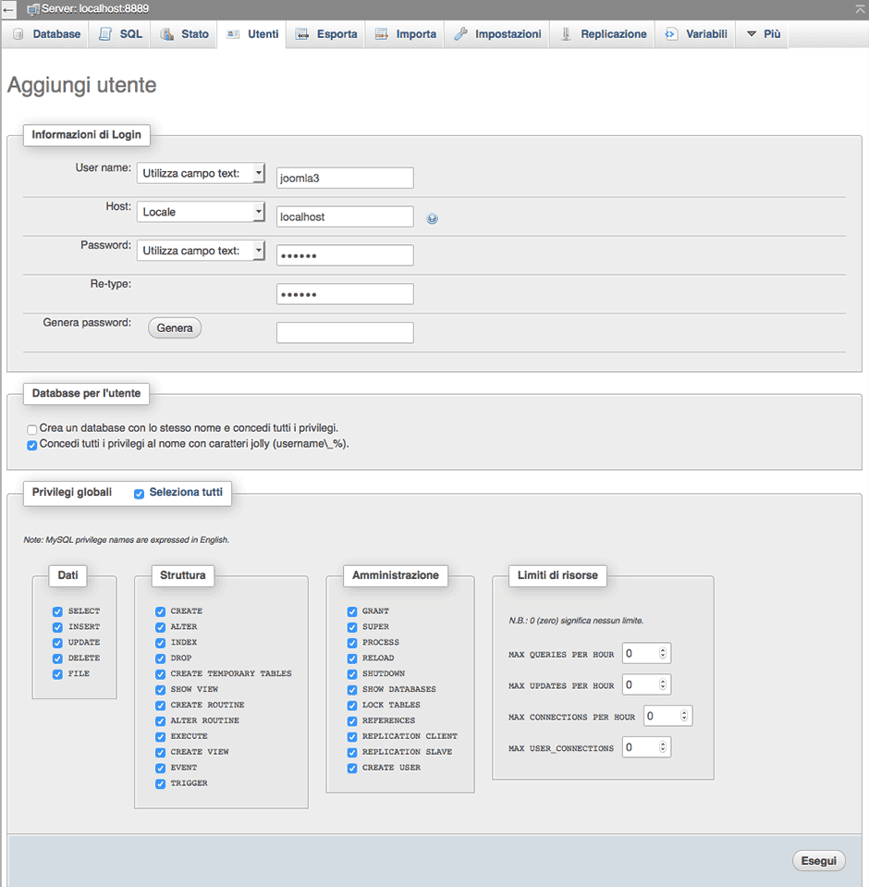869x887 pixels.
Task: Click the MAX QUERIES PER HOUR stepper
Action: pos(663,654)
